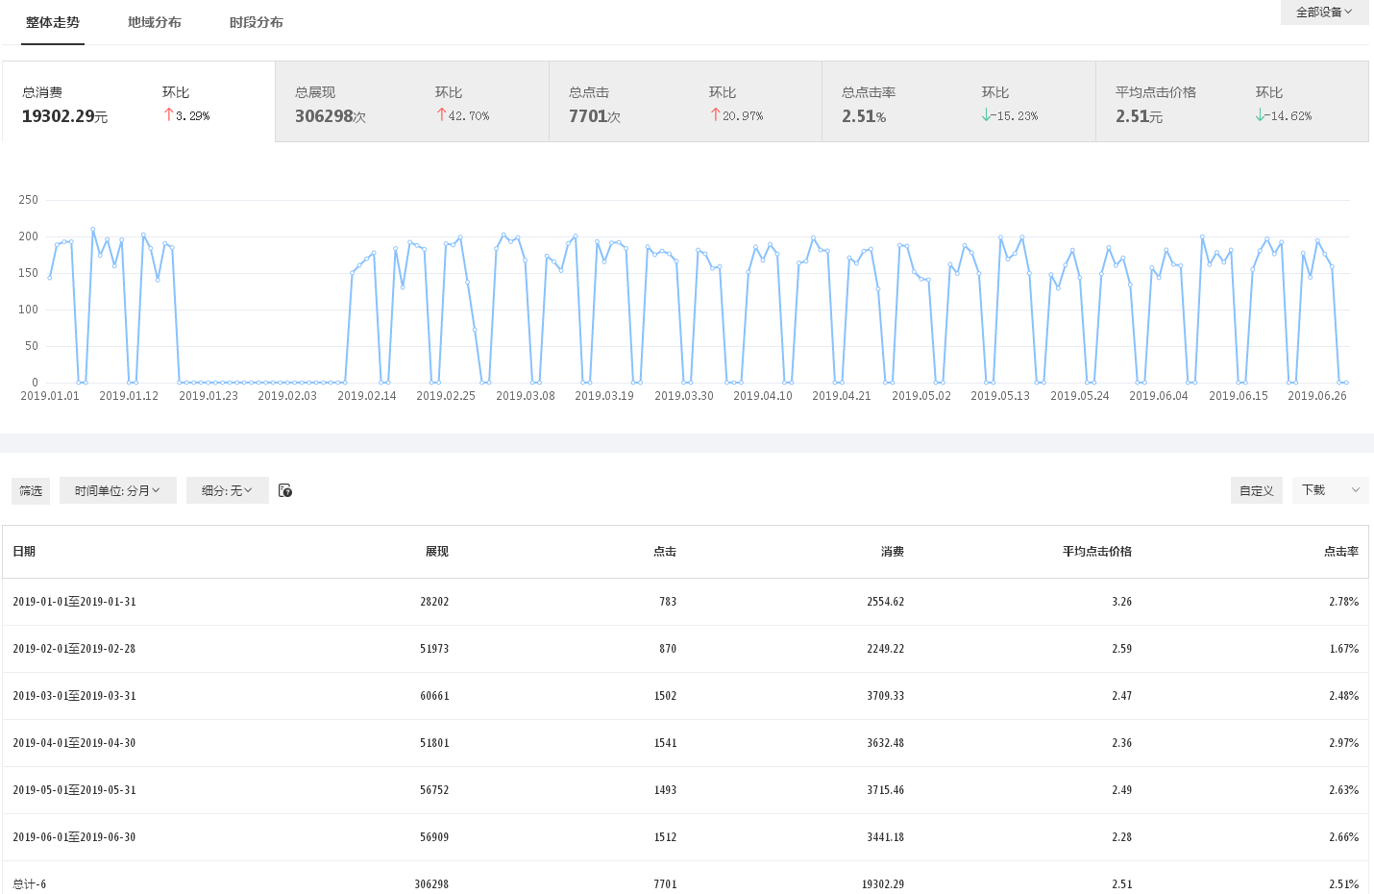The image size is (1374, 894).
Task: Click average price value 3.26
Action: pyautogui.click(x=1122, y=602)
